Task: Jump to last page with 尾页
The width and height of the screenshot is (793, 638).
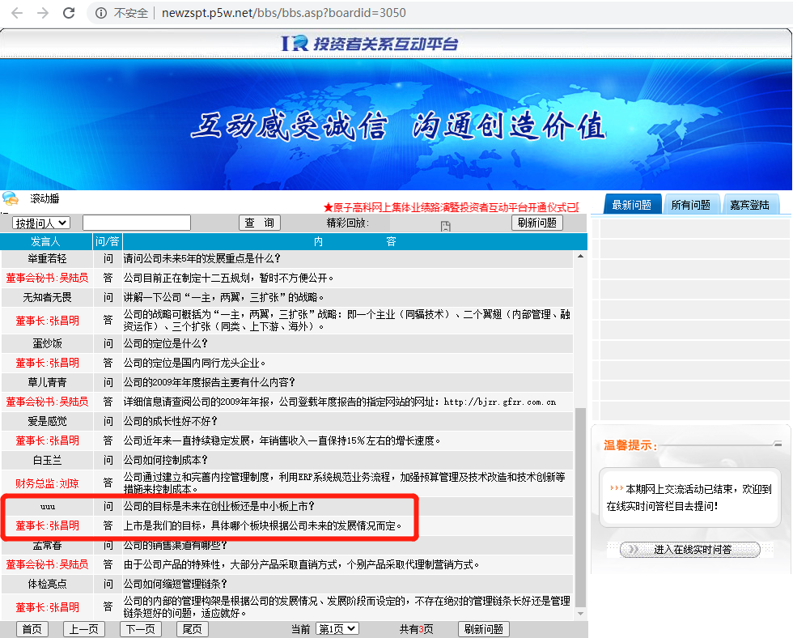Action: 192,629
